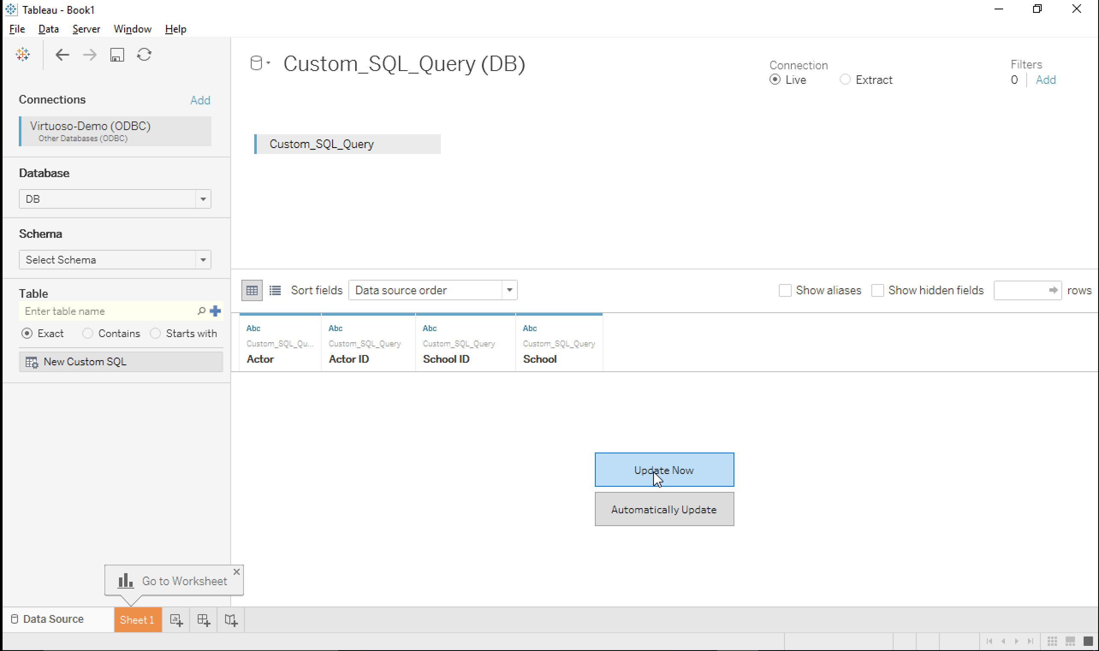Click the new worksheet icon
1099x651 pixels.
pos(176,620)
